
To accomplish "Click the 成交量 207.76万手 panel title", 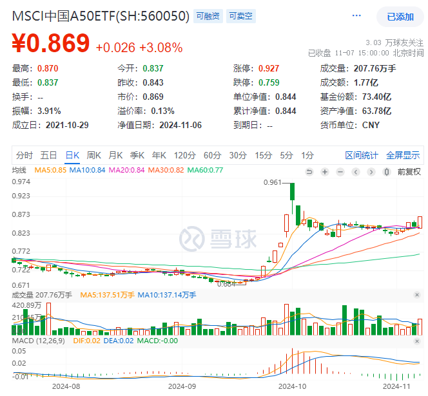I will pos(42,295).
